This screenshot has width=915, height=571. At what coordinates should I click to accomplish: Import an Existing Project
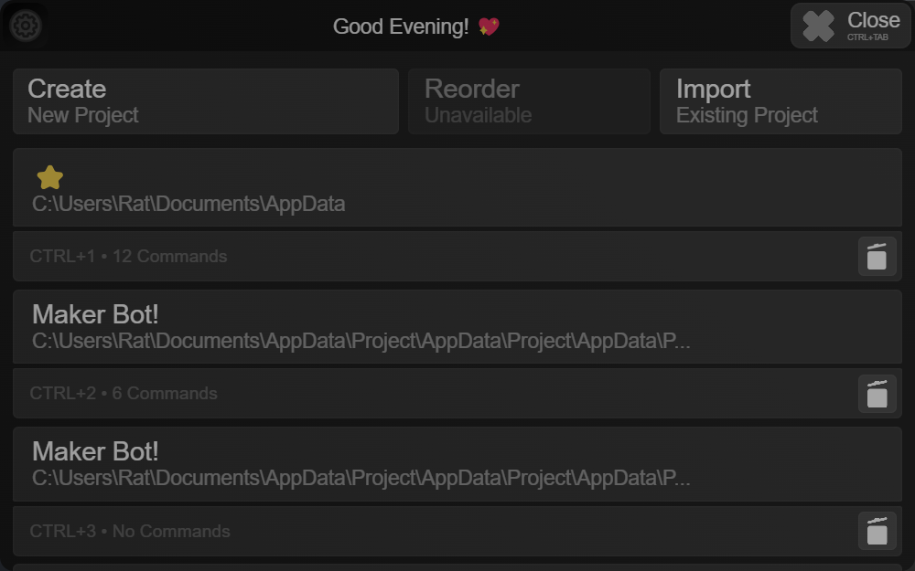(780, 101)
